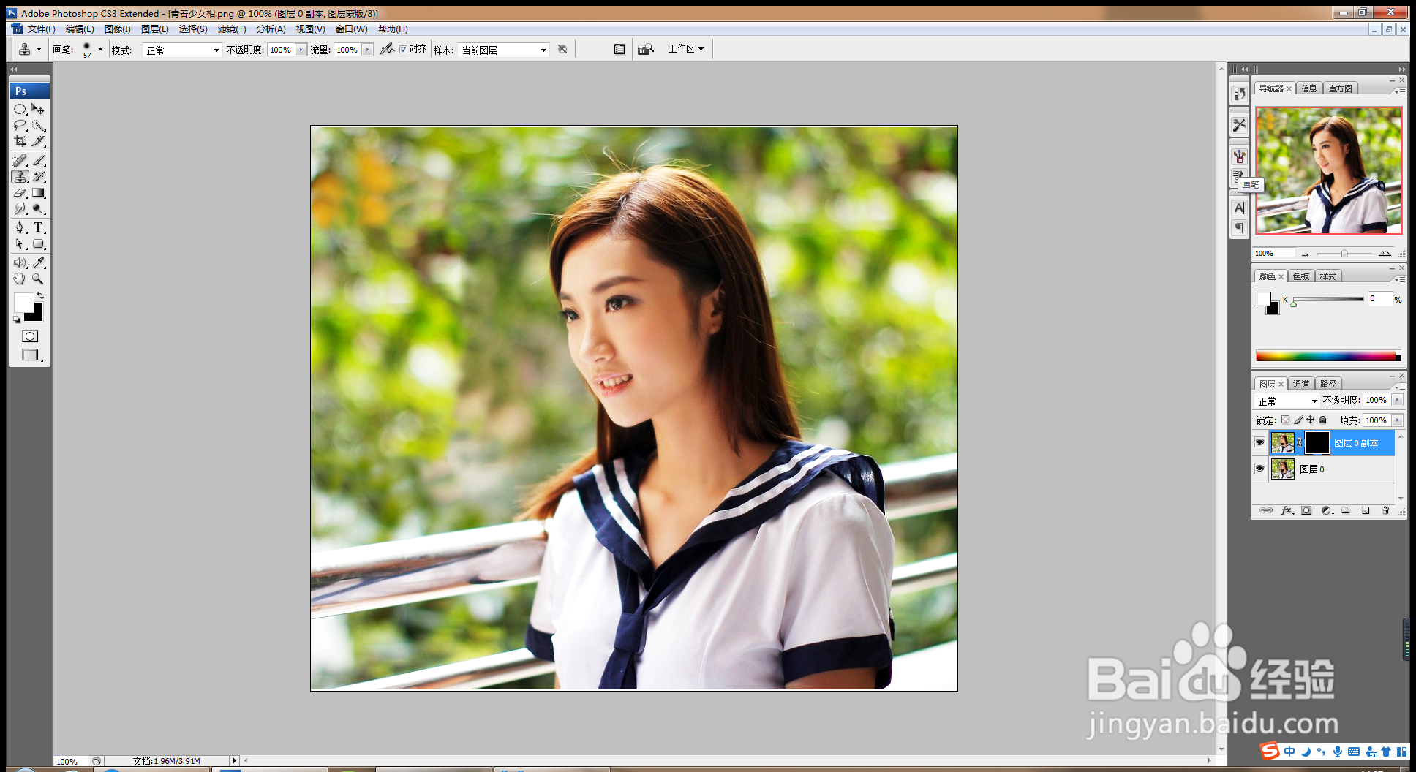Switch to the 色板 swatches tab
Screen dimensions: 1416x772
[x=1301, y=276]
